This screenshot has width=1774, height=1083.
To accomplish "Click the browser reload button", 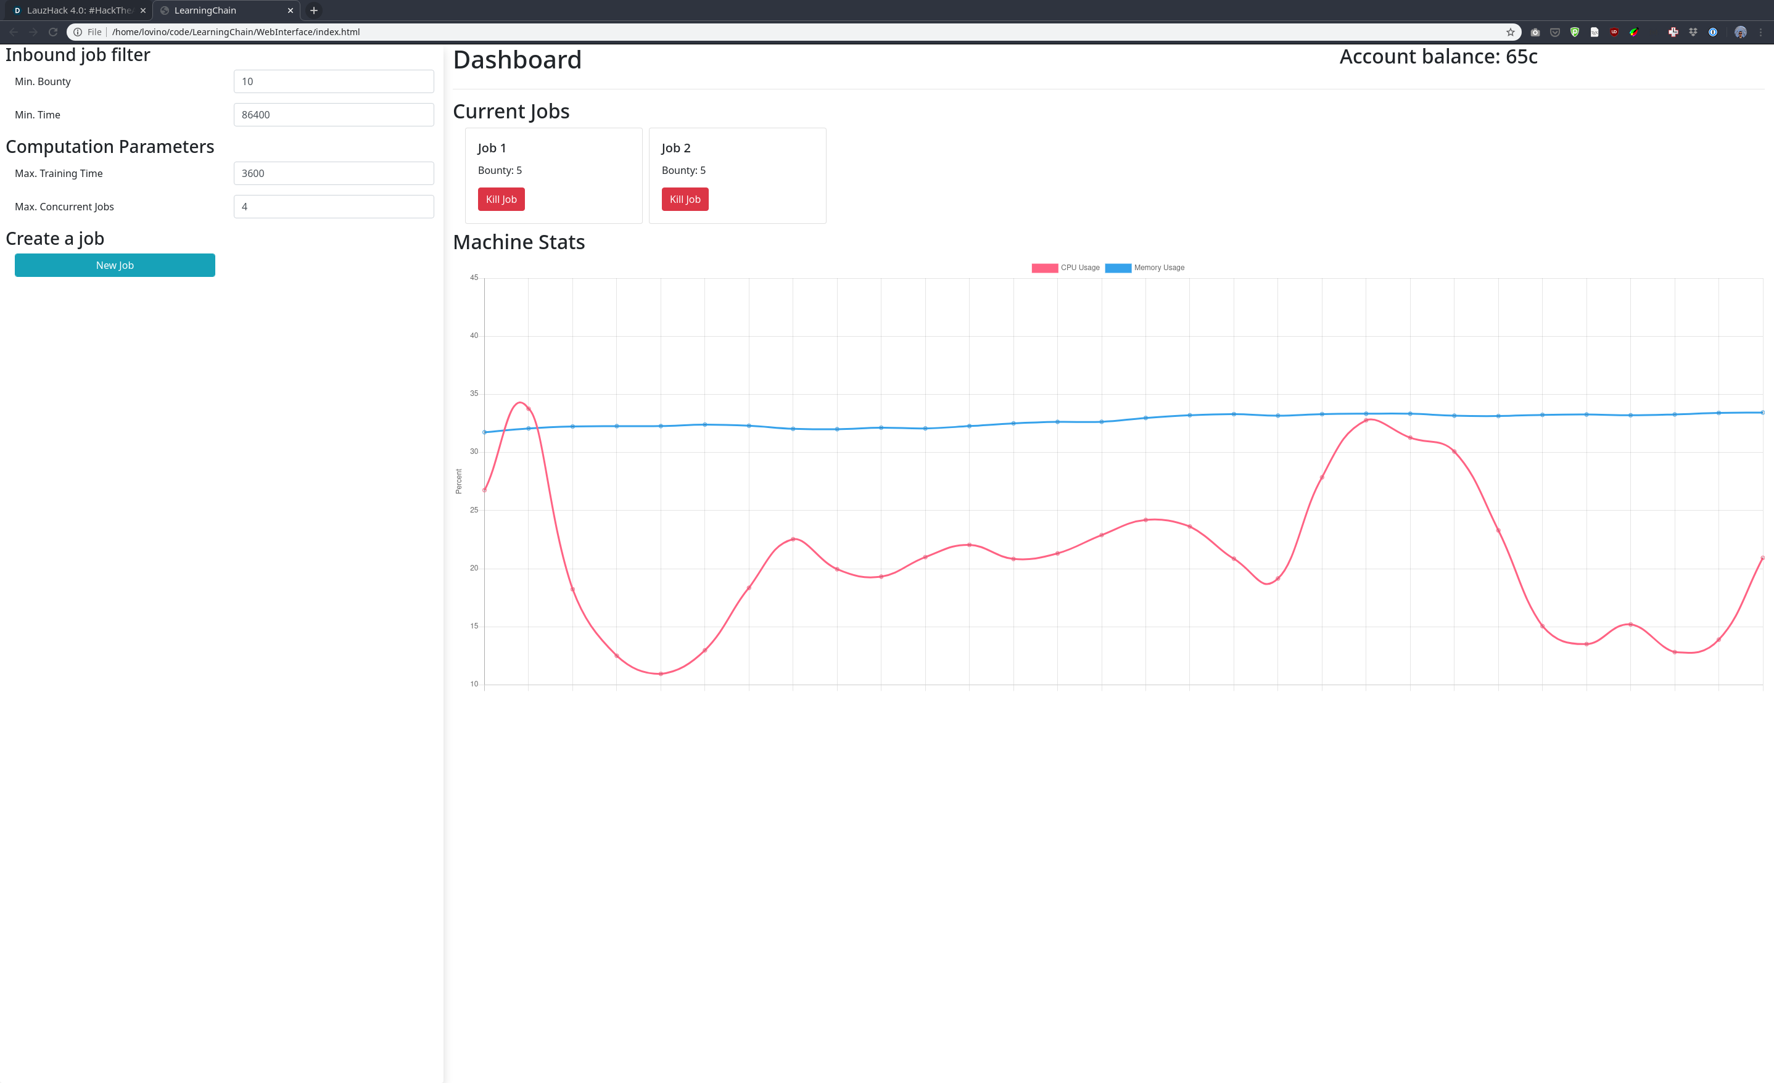I will tap(52, 31).
